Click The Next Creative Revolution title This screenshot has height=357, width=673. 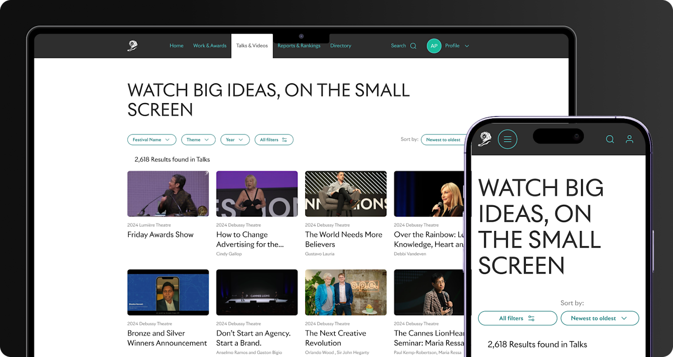click(x=336, y=338)
